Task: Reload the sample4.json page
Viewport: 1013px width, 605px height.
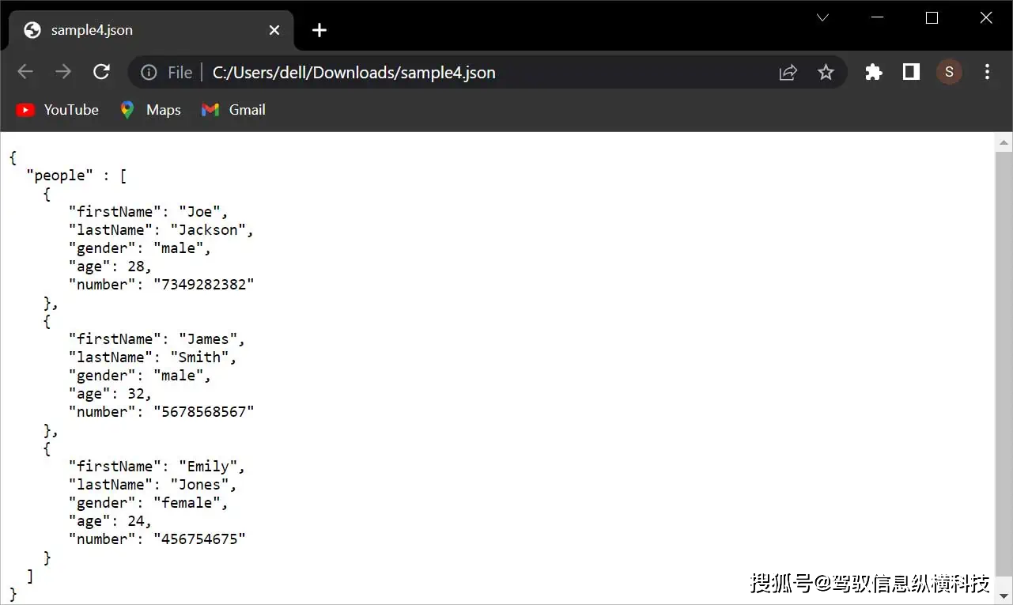Action: click(101, 72)
